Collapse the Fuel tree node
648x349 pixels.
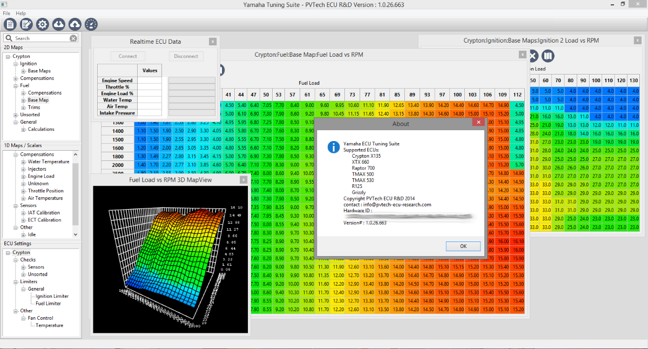(x=16, y=86)
